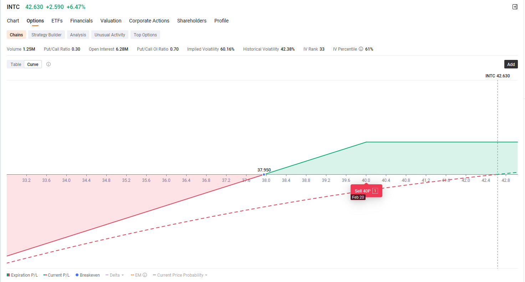
Task: Open Corporate Actions tab
Action: [149, 21]
